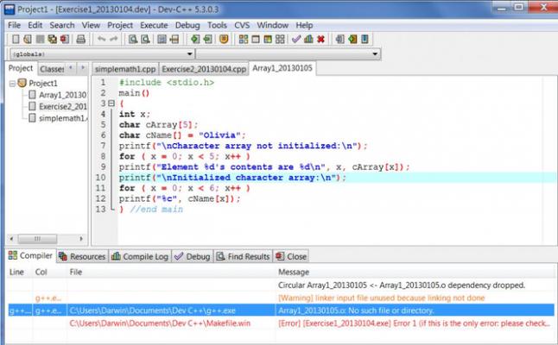The image size is (558, 345).
Task: Select the Debug bottom tab
Action: pyautogui.click(x=193, y=256)
